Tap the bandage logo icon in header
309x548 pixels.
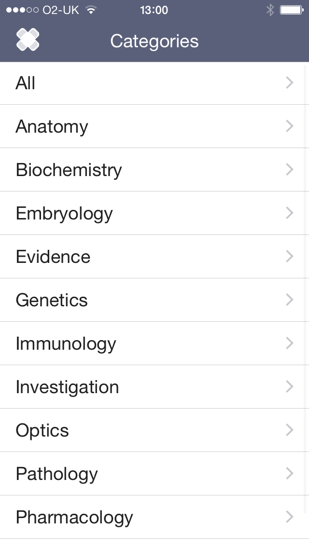coord(28,40)
